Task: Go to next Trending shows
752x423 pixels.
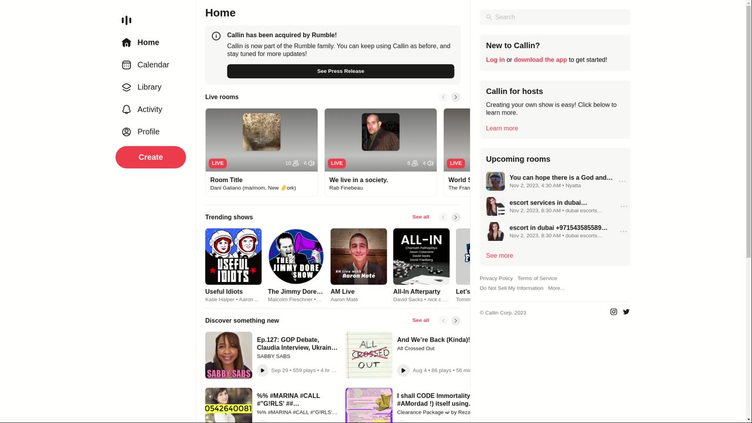Action: coord(456,217)
